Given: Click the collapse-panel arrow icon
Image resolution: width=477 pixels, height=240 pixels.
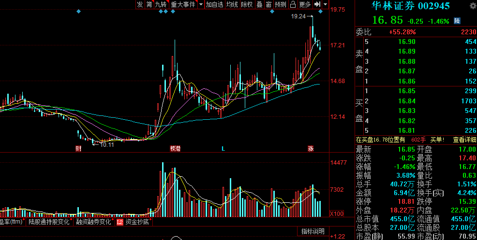Looking at the screenshot, I should coord(317,4).
